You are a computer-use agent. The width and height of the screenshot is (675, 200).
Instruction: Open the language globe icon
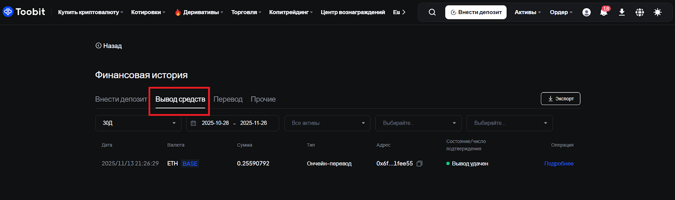[x=640, y=12]
